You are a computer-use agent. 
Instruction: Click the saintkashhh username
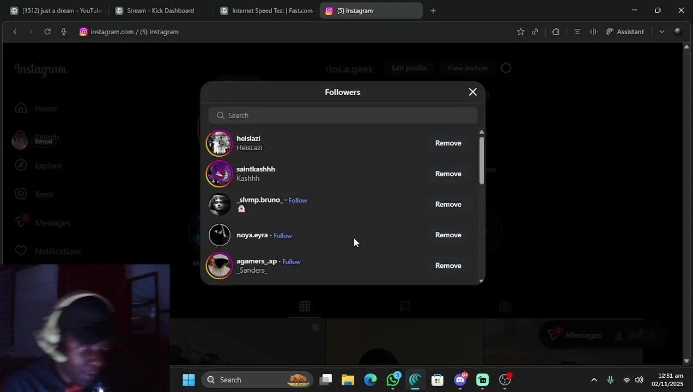coord(256,169)
